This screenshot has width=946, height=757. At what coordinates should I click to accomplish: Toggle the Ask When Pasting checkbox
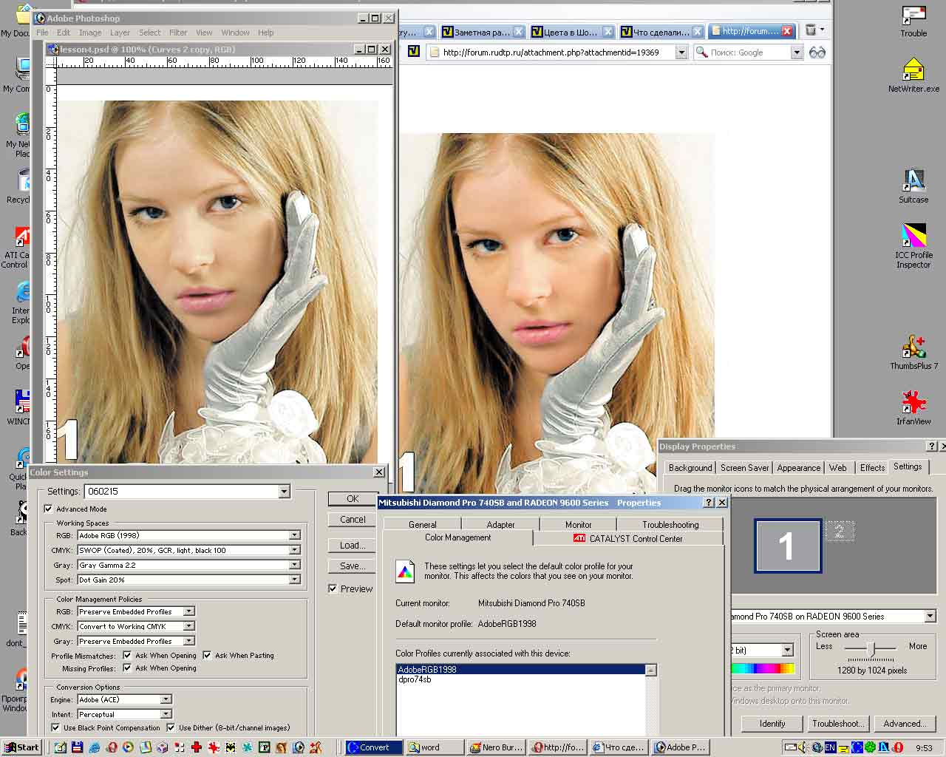(207, 655)
